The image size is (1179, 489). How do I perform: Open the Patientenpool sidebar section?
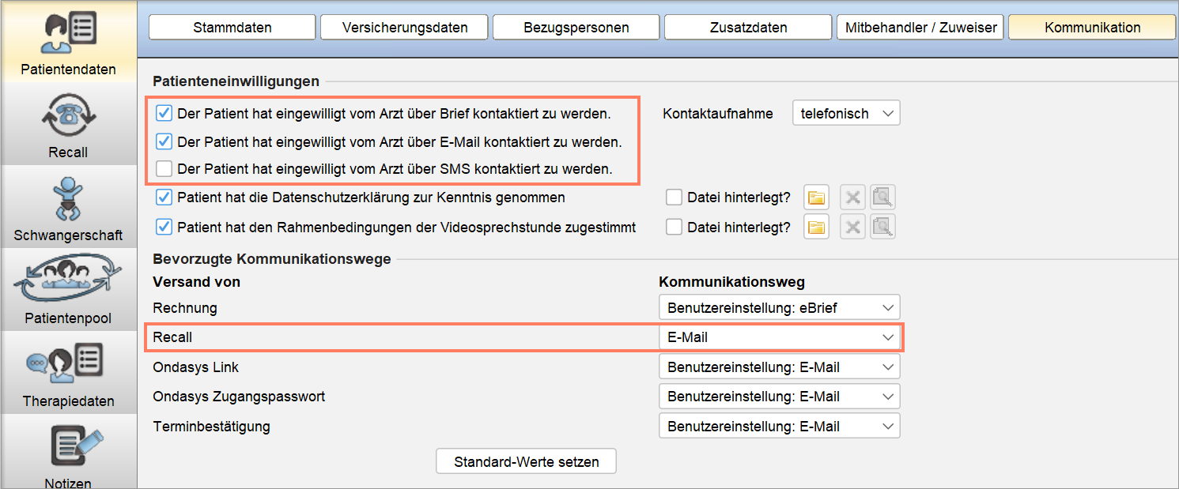point(68,290)
